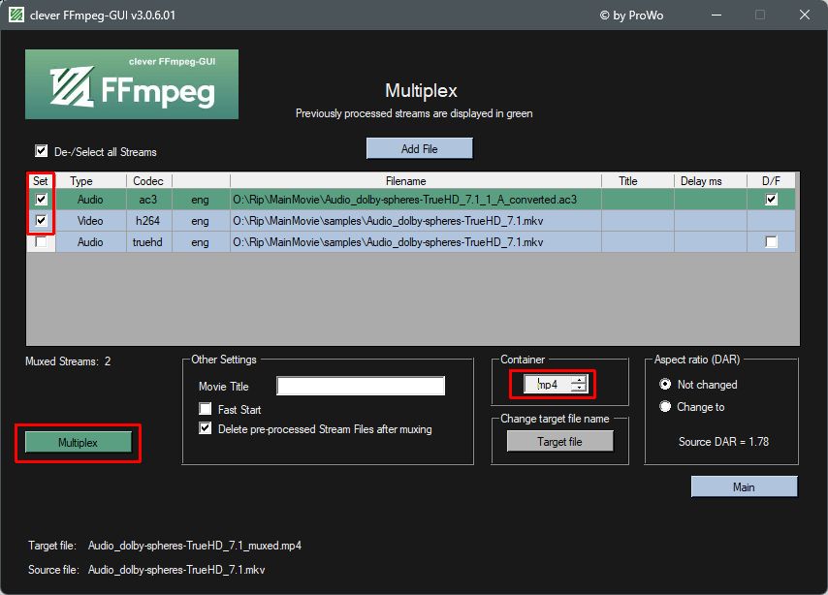Viewport: 828px width, 595px height.
Task: Click container selector up arrow
Action: (x=580, y=380)
